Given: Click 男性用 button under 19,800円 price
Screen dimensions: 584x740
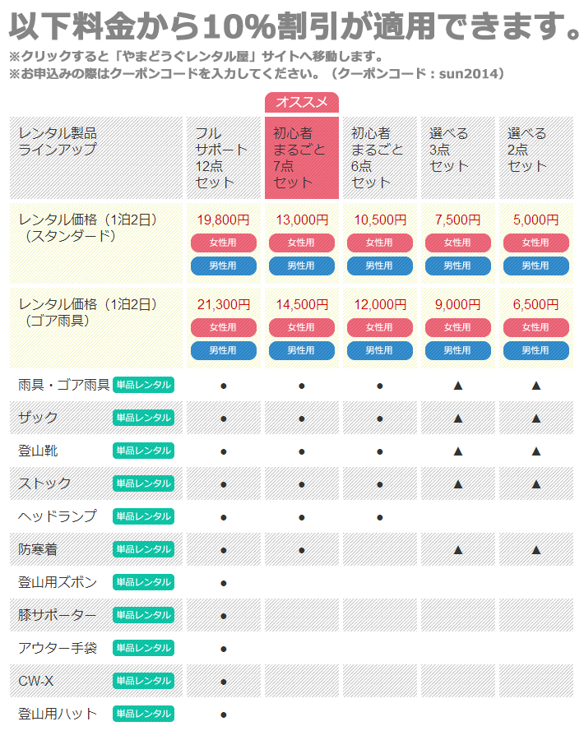Looking at the screenshot, I should [223, 266].
